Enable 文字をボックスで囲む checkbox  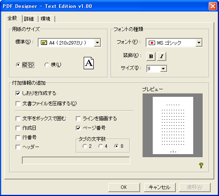pyautogui.click(x=18, y=119)
